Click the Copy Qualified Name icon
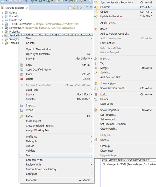 point(22,70)
